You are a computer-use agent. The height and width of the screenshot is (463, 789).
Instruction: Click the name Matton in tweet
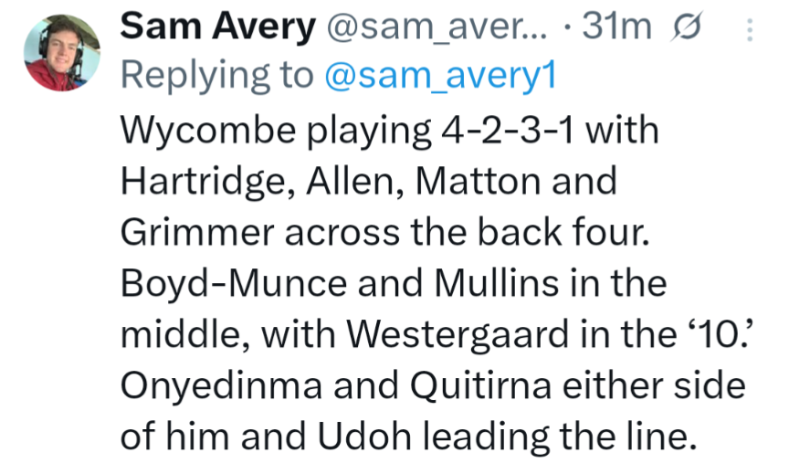pos(478,181)
